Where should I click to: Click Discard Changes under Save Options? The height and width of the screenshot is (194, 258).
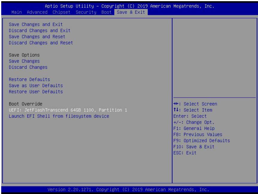tap(28, 67)
